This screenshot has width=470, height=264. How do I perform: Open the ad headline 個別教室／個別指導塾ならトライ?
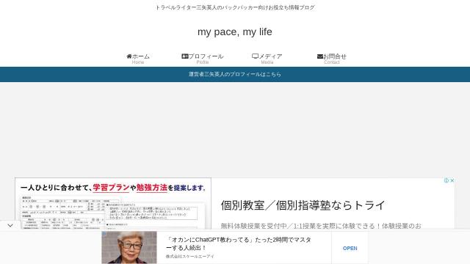click(x=303, y=205)
